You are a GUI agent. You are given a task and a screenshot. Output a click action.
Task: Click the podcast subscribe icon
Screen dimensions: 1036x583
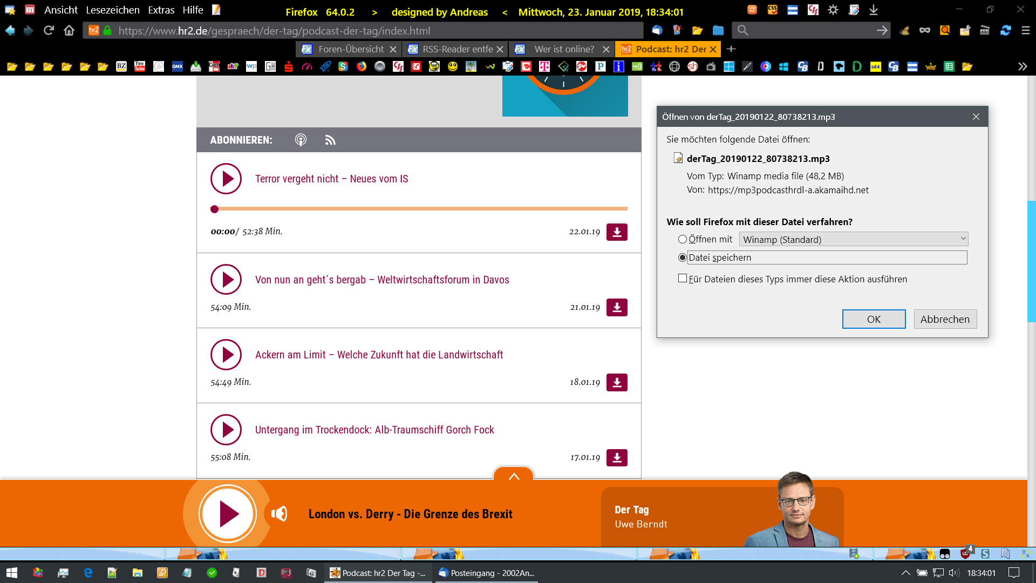(x=301, y=140)
